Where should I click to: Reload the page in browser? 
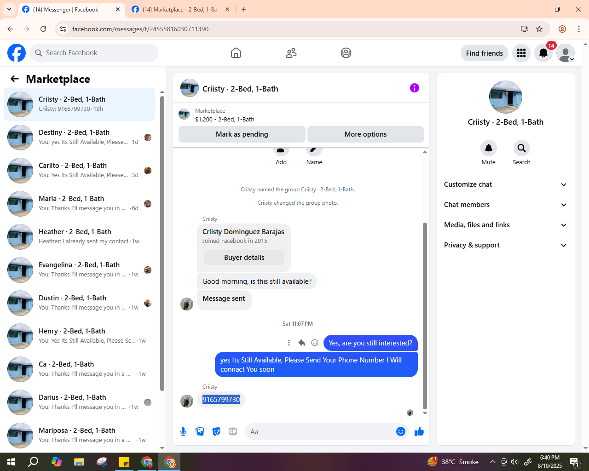pos(43,29)
